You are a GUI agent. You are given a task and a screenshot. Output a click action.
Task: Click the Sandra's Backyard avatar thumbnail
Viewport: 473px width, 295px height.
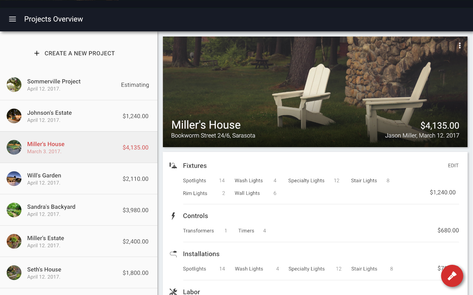pyautogui.click(x=14, y=210)
